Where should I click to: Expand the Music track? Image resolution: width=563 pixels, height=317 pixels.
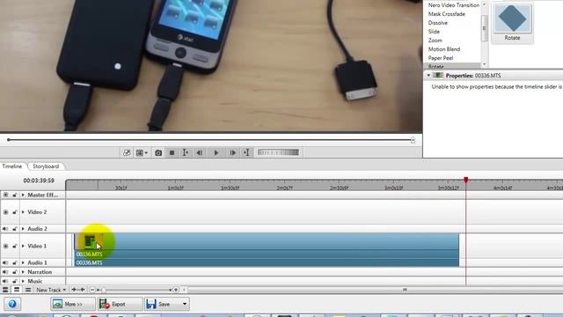pyautogui.click(x=23, y=281)
